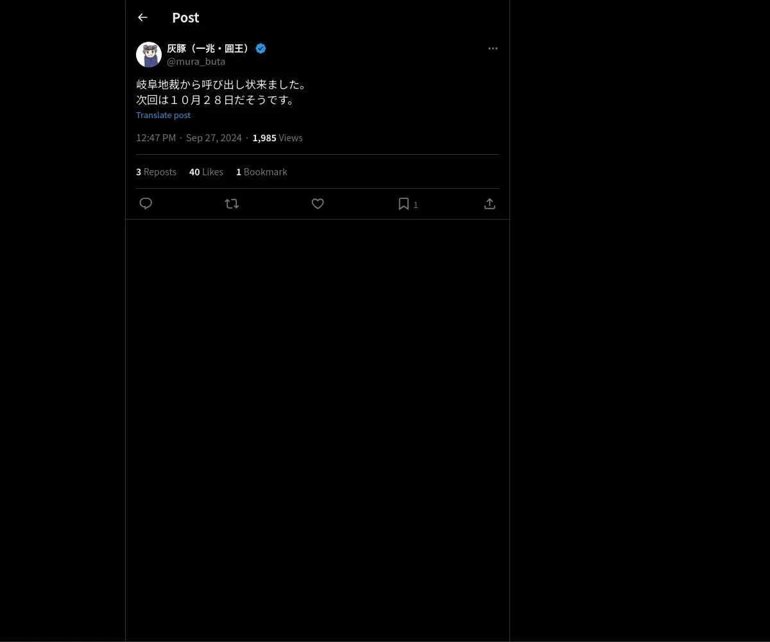Click the Post header title
Screen dimensions: 770x642
pos(185,17)
